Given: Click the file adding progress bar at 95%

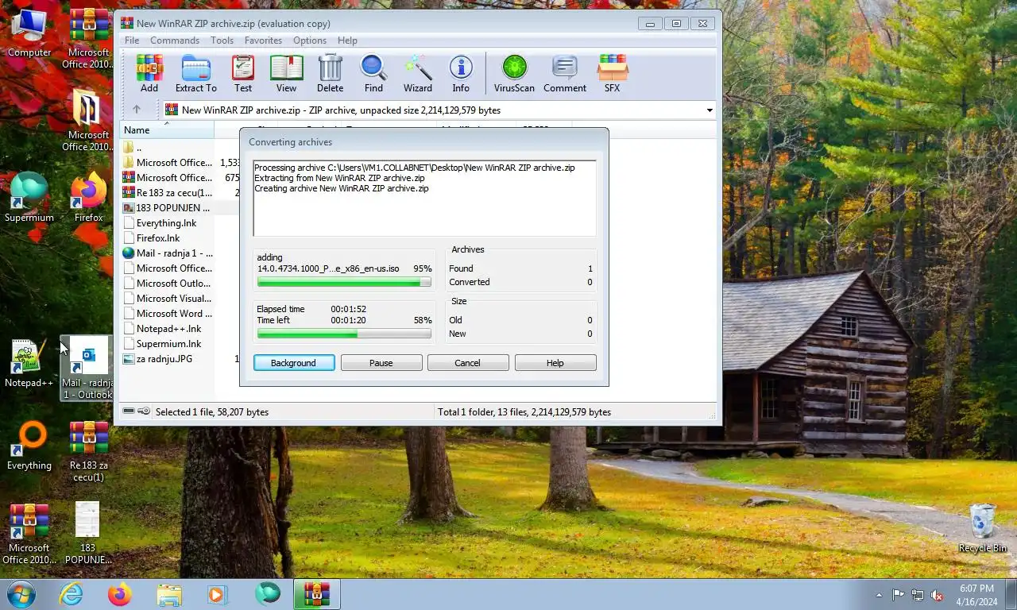Looking at the screenshot, I should pyautogui.click(x=344, y=282).
